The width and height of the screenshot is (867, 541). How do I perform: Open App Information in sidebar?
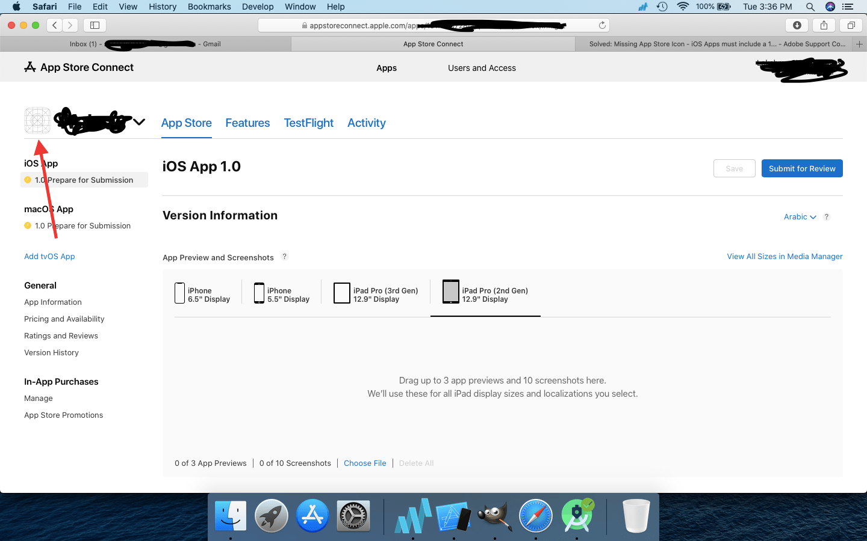coord(53,302)
